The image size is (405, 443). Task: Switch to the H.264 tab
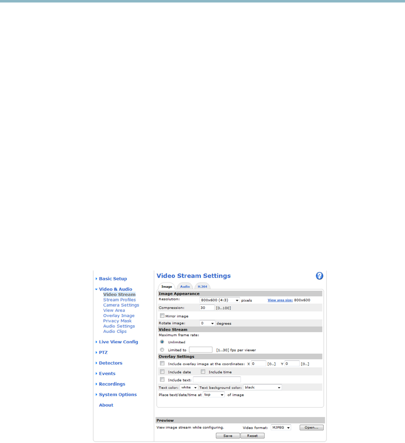tap(202, 286)
